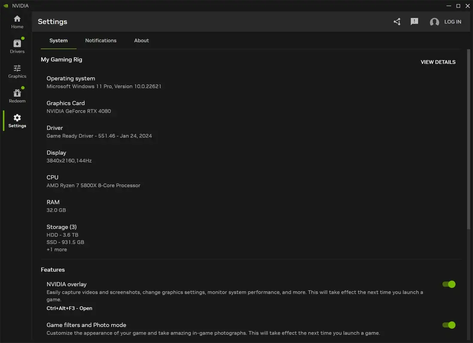Turn off Game filters and Photo mode
Image resolution: width=473 pixels, height=343 pixels.
449,325
